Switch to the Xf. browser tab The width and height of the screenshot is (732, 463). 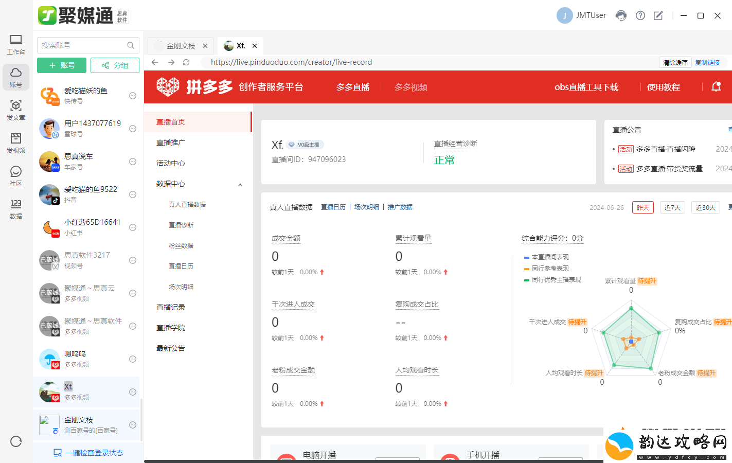(x=240, y=46)
